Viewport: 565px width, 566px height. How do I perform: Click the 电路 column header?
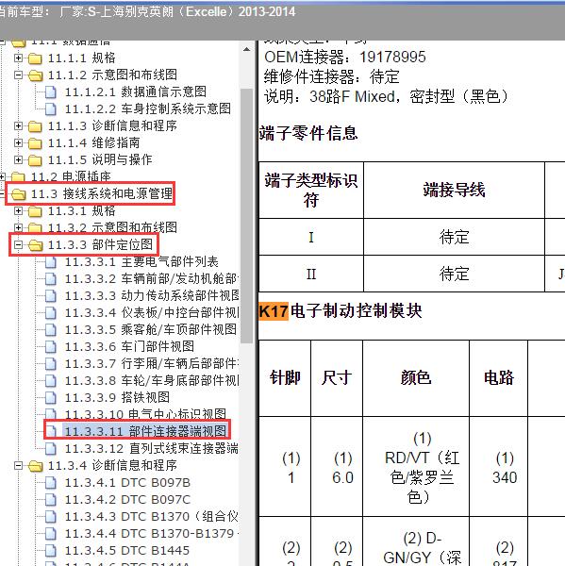point(499,378)
